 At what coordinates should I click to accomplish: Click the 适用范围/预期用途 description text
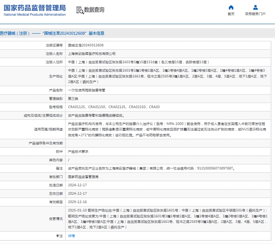tap(167, 129)
